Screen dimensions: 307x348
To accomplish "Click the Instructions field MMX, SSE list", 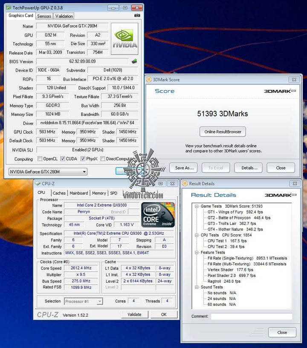I will pos(119,253).
